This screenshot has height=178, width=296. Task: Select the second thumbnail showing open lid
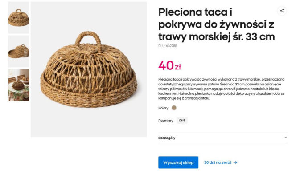pos(19,51)
